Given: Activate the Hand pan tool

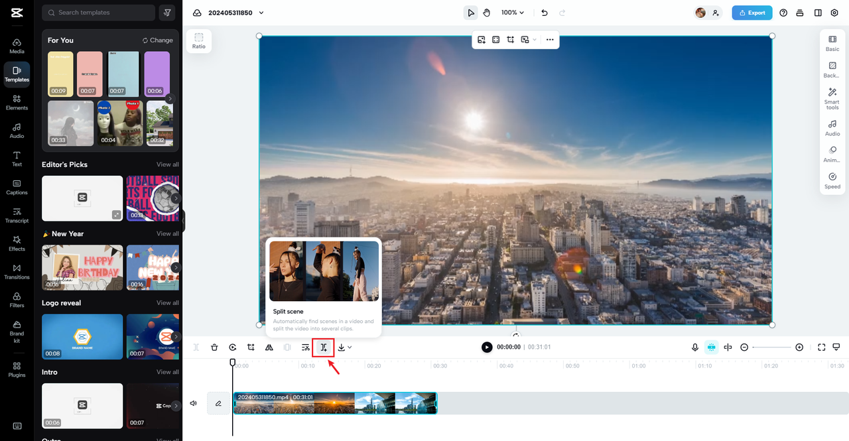Looking at the screenshot, I should [x=486, y=13].
